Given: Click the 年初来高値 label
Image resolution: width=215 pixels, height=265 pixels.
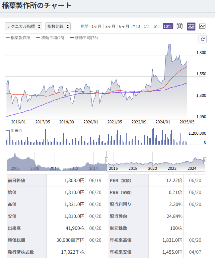Looking at the screenshot, I should click(x=120, y=240).
